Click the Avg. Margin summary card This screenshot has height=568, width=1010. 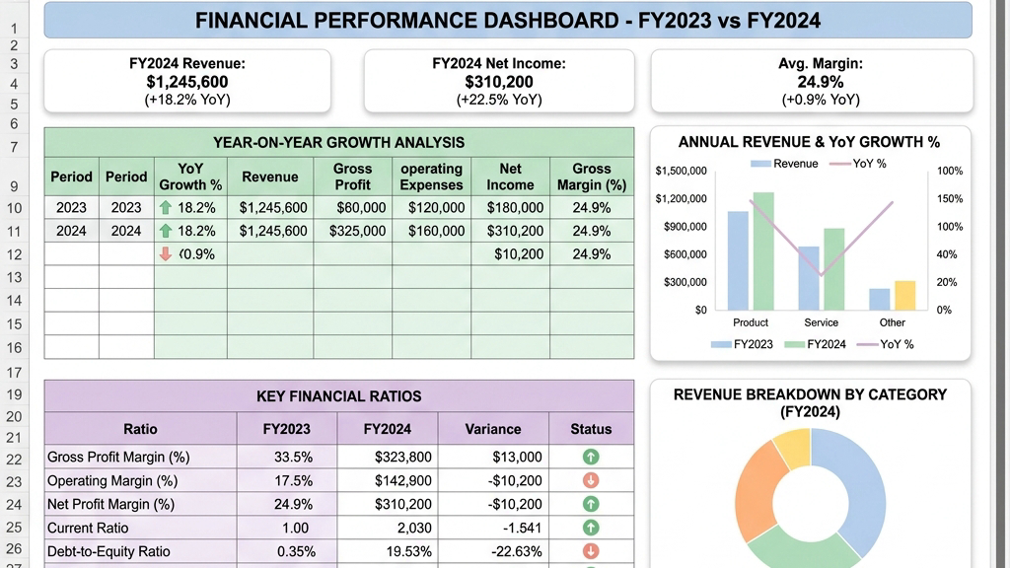coord(812,81)
